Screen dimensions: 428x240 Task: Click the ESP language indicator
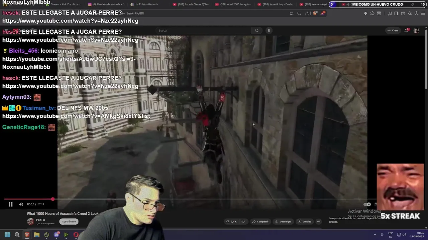[391, 235]
